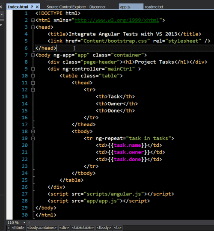Pin the Index.html tab
Screen dimensions: 214x231
(32, 7)
